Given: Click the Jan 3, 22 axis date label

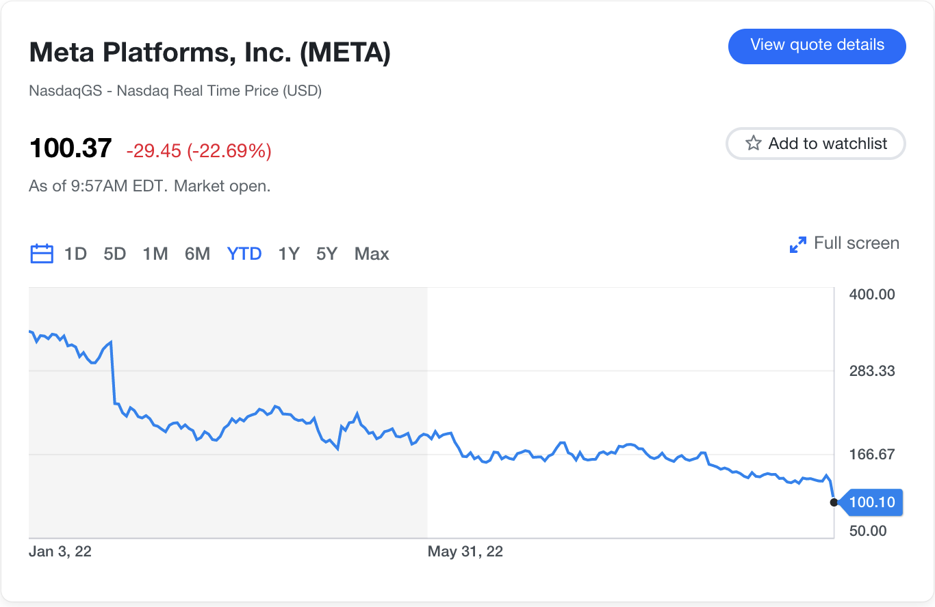Looking at the screenshot, I should (60, 552).
